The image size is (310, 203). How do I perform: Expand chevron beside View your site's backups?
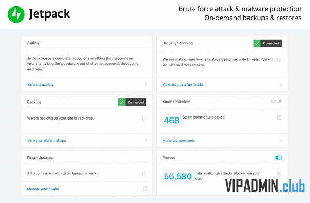pos(146,140)
